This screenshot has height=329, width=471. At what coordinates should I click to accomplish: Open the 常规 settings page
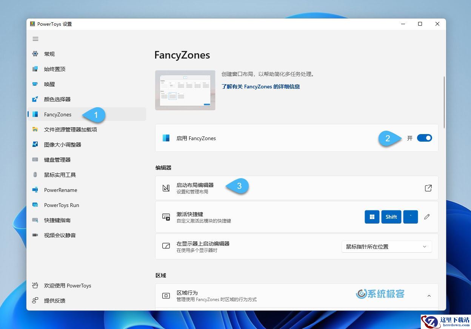coord(86,54)
